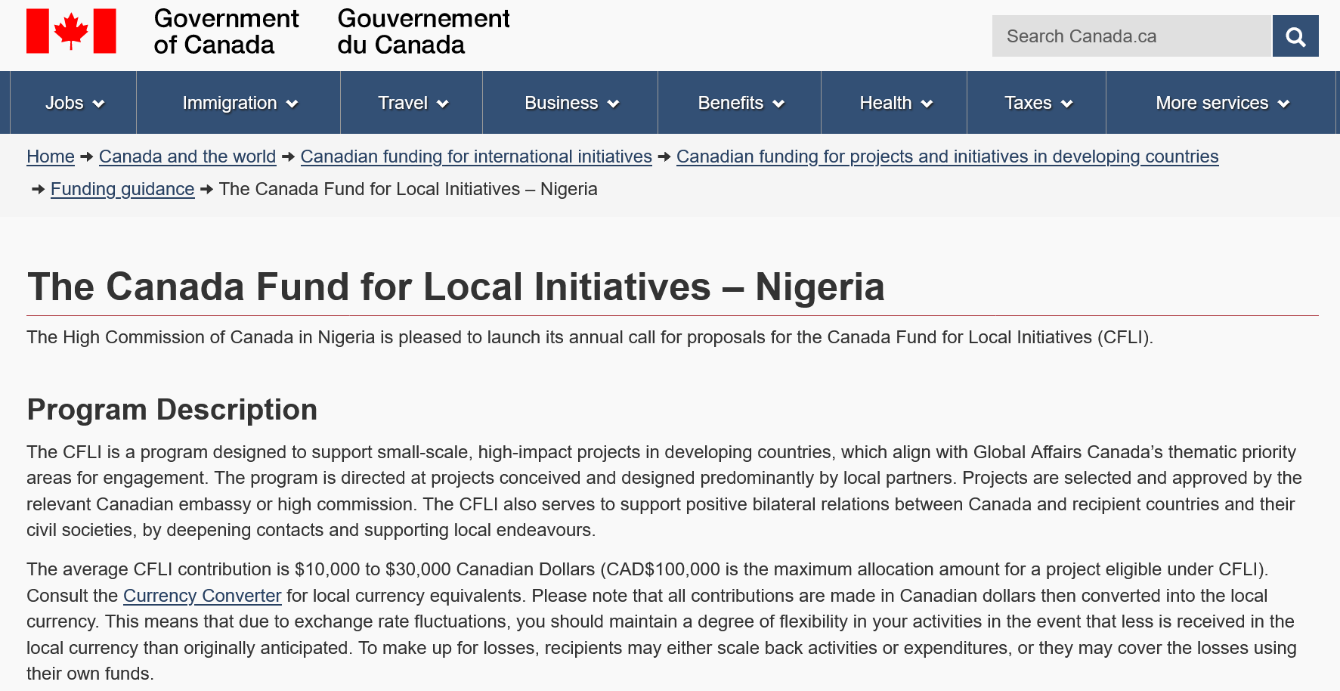The height and width of the screenshot is (691, 1340).
Task: Open the Benefits menu
Action: (741, 103)
